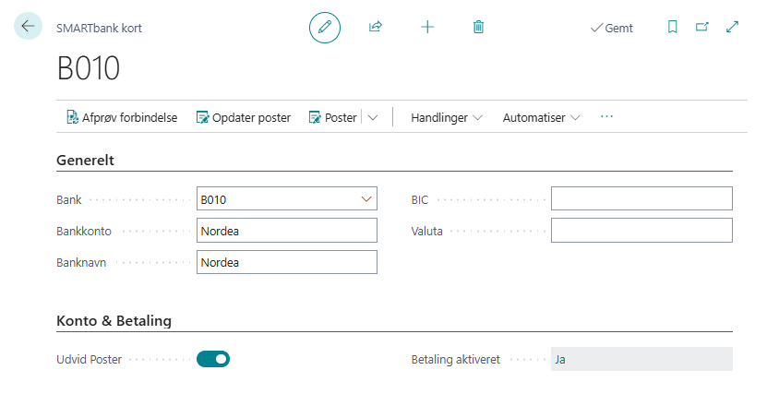The width and height of the screenshot is (779, 406).
Task: Click Afprøv forbindelse button
Action: [122, 118]
